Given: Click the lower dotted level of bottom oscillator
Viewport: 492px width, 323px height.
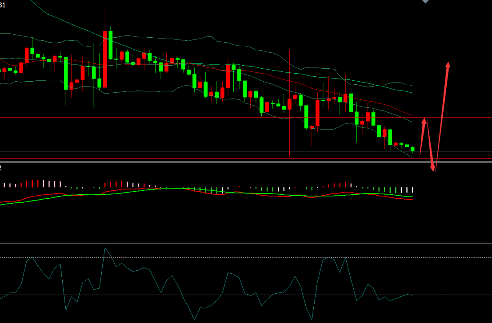Looking at the screenshot, I should point(246,295).
